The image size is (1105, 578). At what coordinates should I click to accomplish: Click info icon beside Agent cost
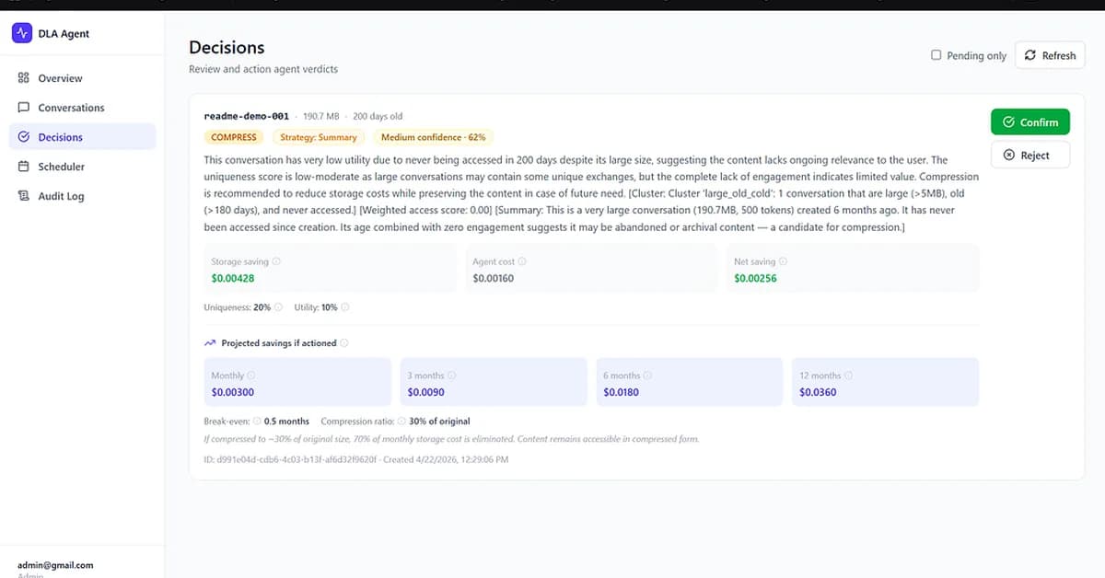(523, 261)
